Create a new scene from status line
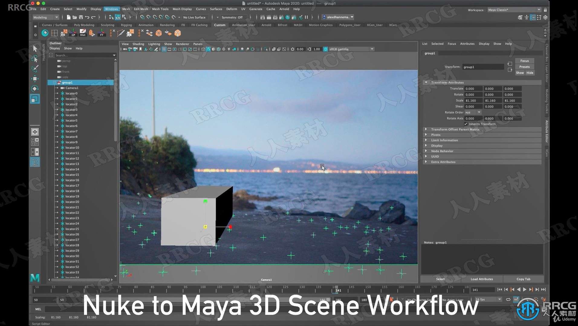 [69, 17]
